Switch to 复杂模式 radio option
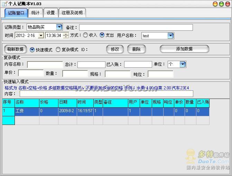The image size is (232, 176). (x=58, y=50)
